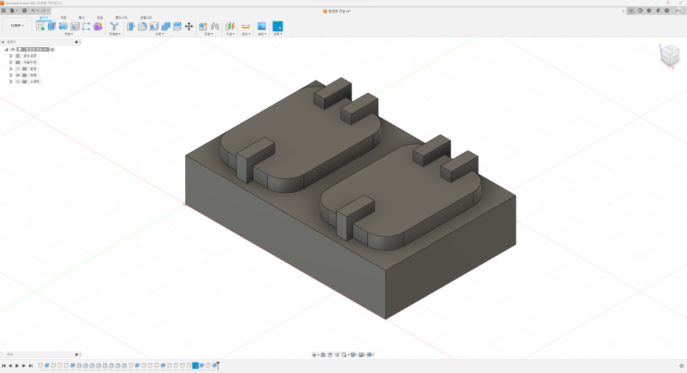687x373 pixels.
Task: Click the Press Pull tool icon
Action: pos(130,26)
